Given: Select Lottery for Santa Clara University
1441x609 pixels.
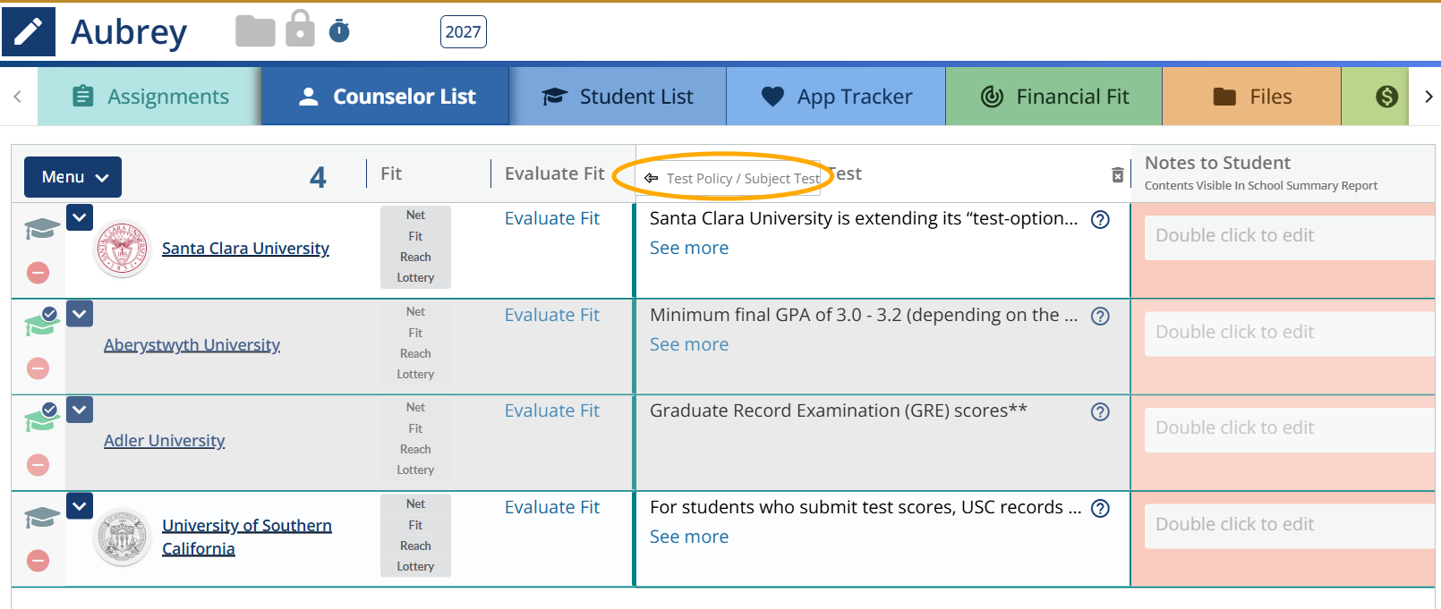Looking at the screenshot, I should click(x=415, y=278).
